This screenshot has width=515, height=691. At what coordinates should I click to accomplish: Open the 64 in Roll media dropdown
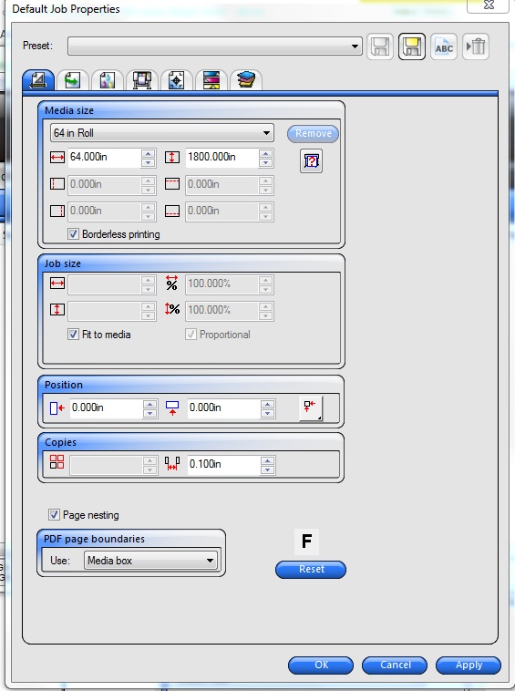(x=162, y=133)
